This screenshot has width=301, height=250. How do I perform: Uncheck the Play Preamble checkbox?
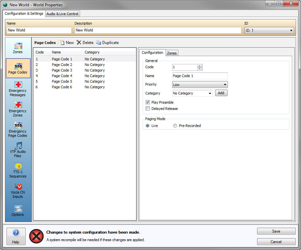coord(148,102)
